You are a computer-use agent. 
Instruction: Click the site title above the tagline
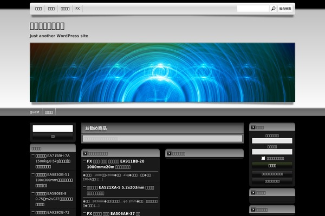click(47, 26)
